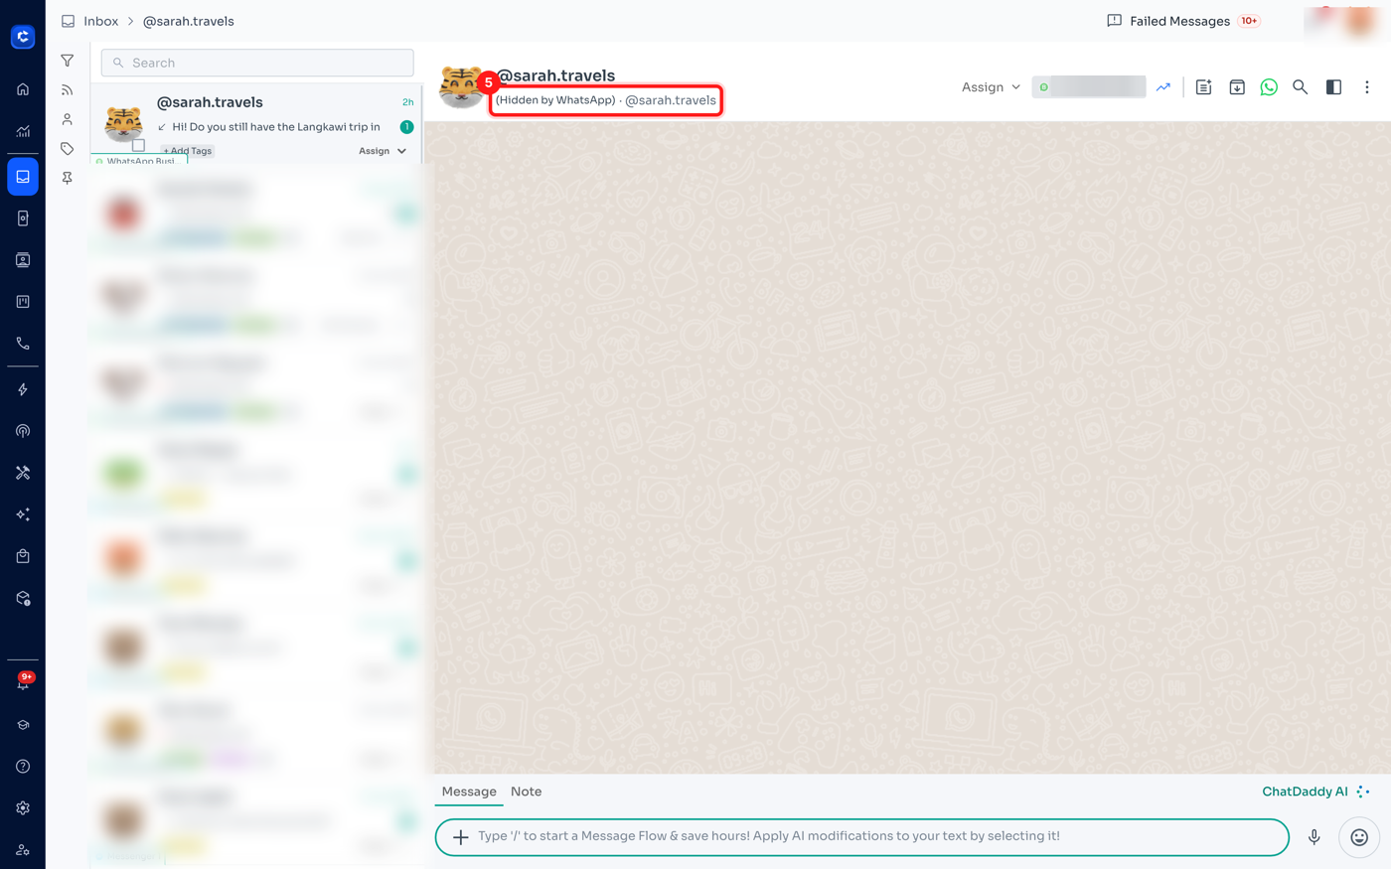This screenshot has height=869, width=1391.
Task: Click the add note document icon in header
Action: pyautogui.click(x=1203, y=87)
